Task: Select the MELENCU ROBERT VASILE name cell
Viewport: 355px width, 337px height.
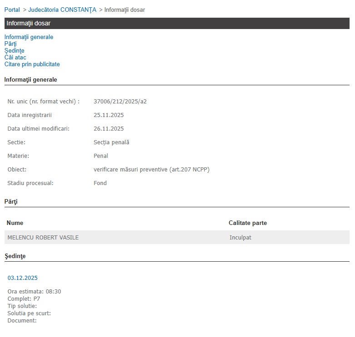Action: [43, 238]
